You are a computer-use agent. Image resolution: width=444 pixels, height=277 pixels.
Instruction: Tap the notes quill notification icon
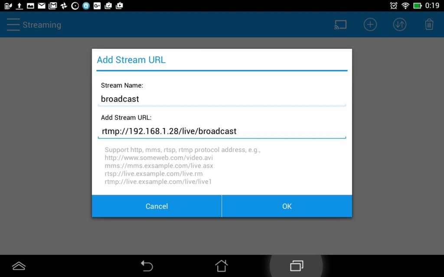[x=8, y=6]
